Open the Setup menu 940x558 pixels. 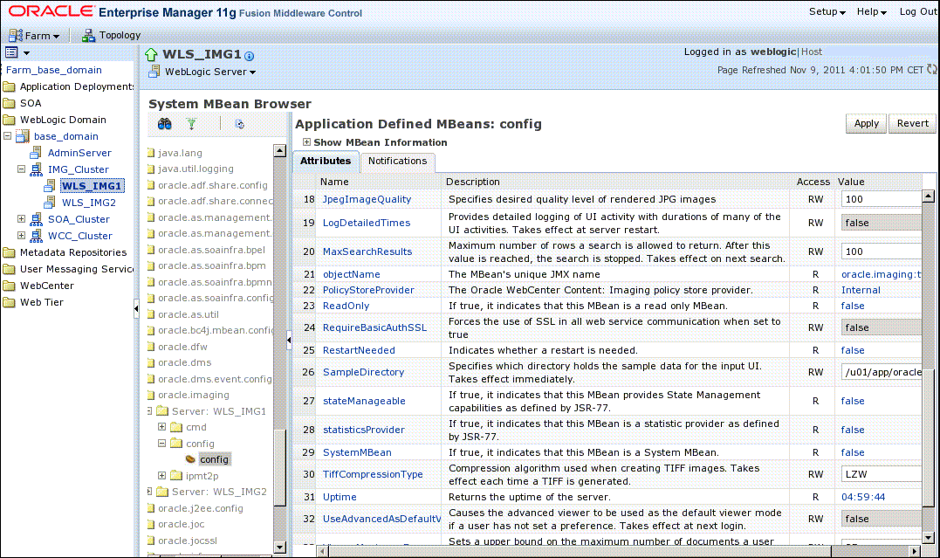coord(827,12)
